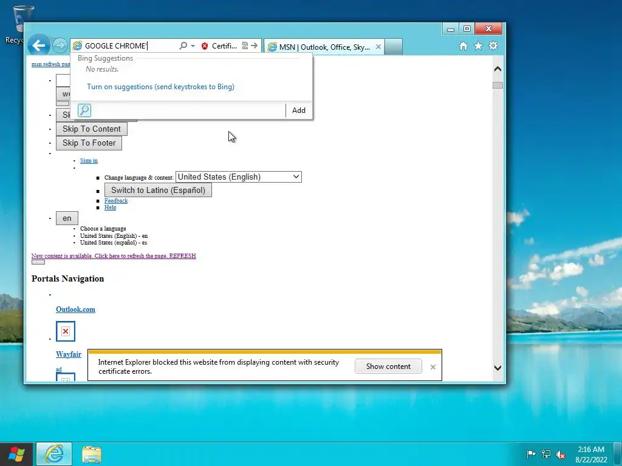Screen dimensions: 622x466
Task: Click the Skip To Content button
Action: [x=92, y=129]
